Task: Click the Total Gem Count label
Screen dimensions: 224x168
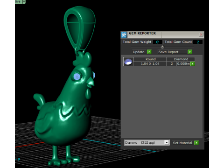Action: click(178, 42)
